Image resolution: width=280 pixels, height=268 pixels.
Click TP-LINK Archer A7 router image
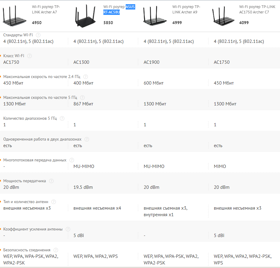tap(14, 15)
